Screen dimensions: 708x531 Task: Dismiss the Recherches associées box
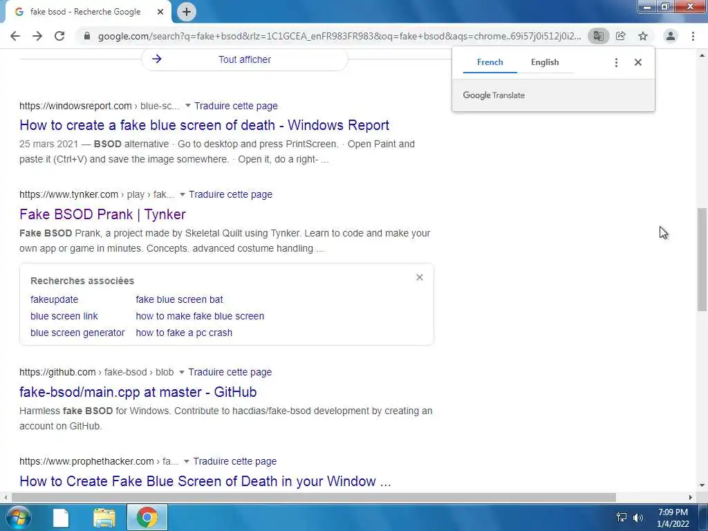pos(420,277)
